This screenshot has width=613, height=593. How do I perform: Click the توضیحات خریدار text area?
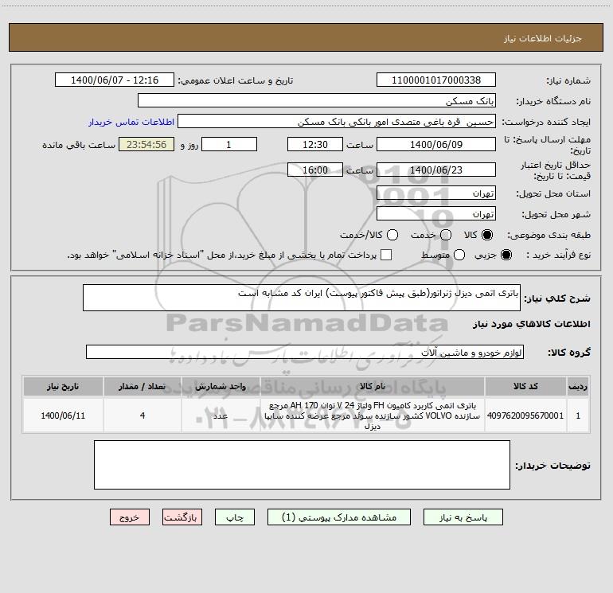(302, 465)
